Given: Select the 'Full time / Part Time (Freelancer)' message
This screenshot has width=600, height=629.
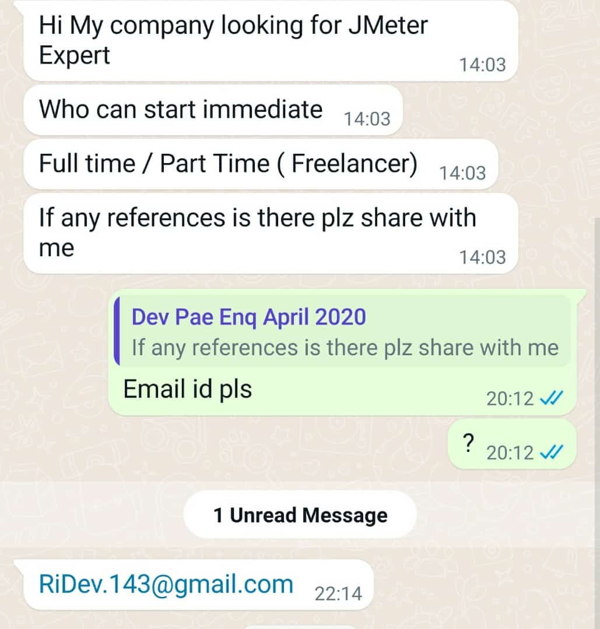Looking at the screenshot, I should coord(261,164).
